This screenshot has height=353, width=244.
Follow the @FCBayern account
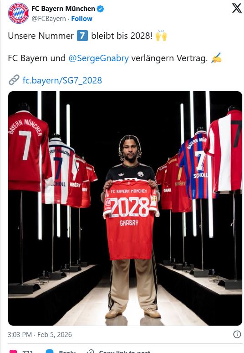pyautogui.click(x=81, y=19)
